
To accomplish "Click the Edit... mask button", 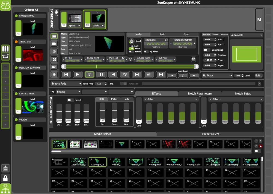I will pyautogui.click(x=259, y=75).
